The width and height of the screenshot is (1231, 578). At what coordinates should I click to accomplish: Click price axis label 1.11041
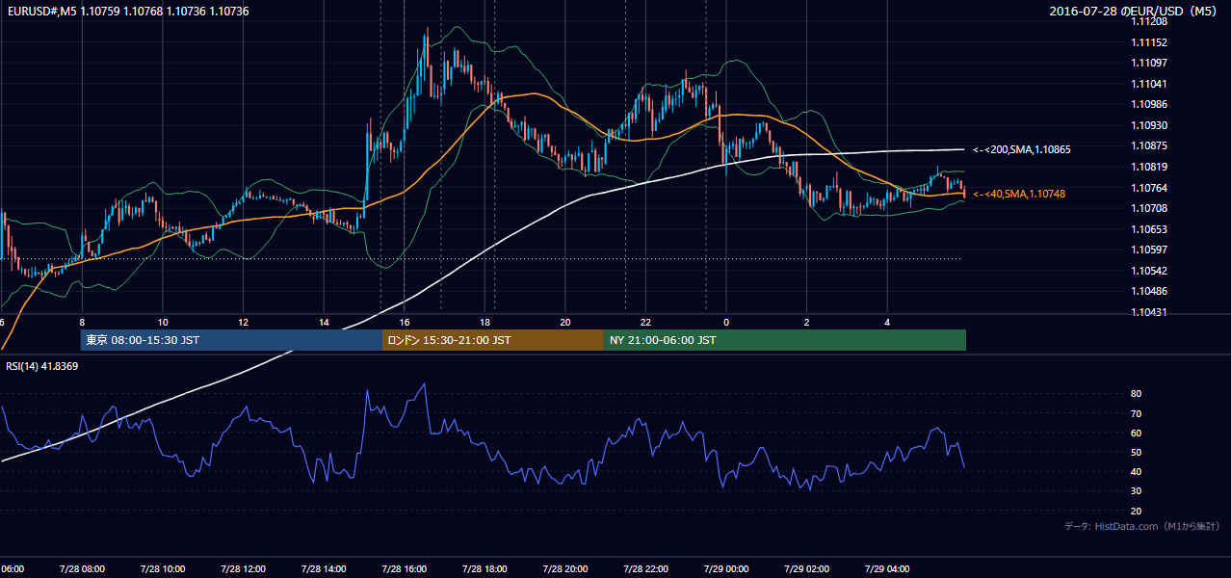[1149, 84]
